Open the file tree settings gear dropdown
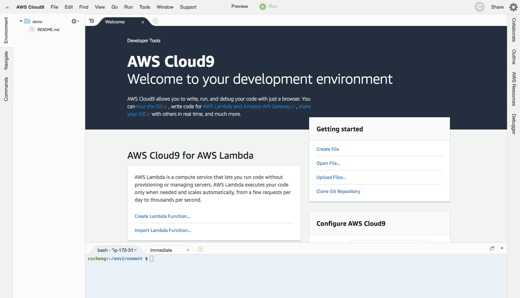520x298 pixels. coord(74,21)
